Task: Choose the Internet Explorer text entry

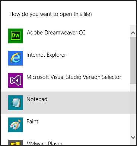Action: tap(46, 55)
